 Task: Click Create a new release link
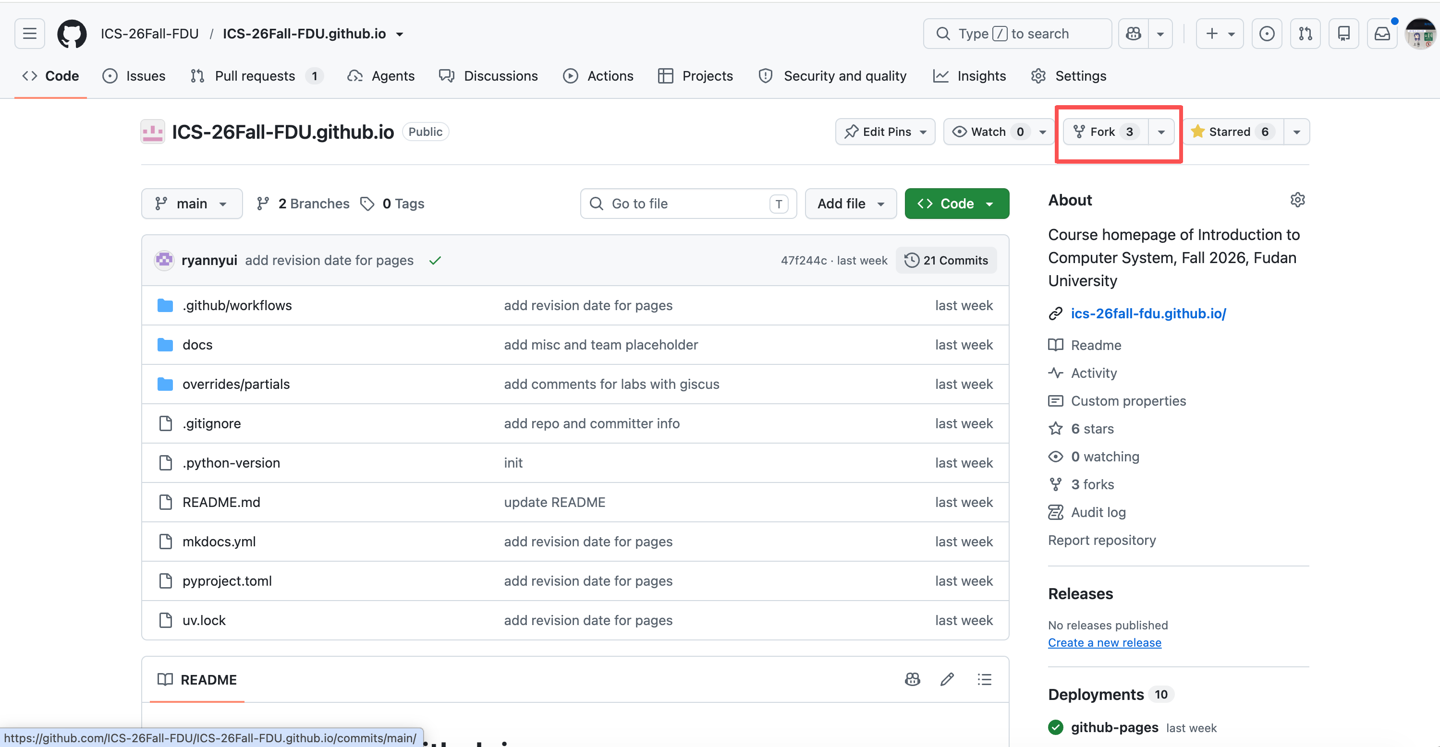pos(1105,642)
